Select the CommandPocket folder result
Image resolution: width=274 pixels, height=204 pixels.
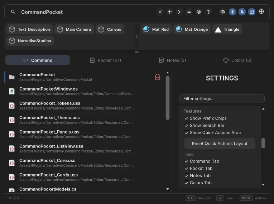pos(85,77)
